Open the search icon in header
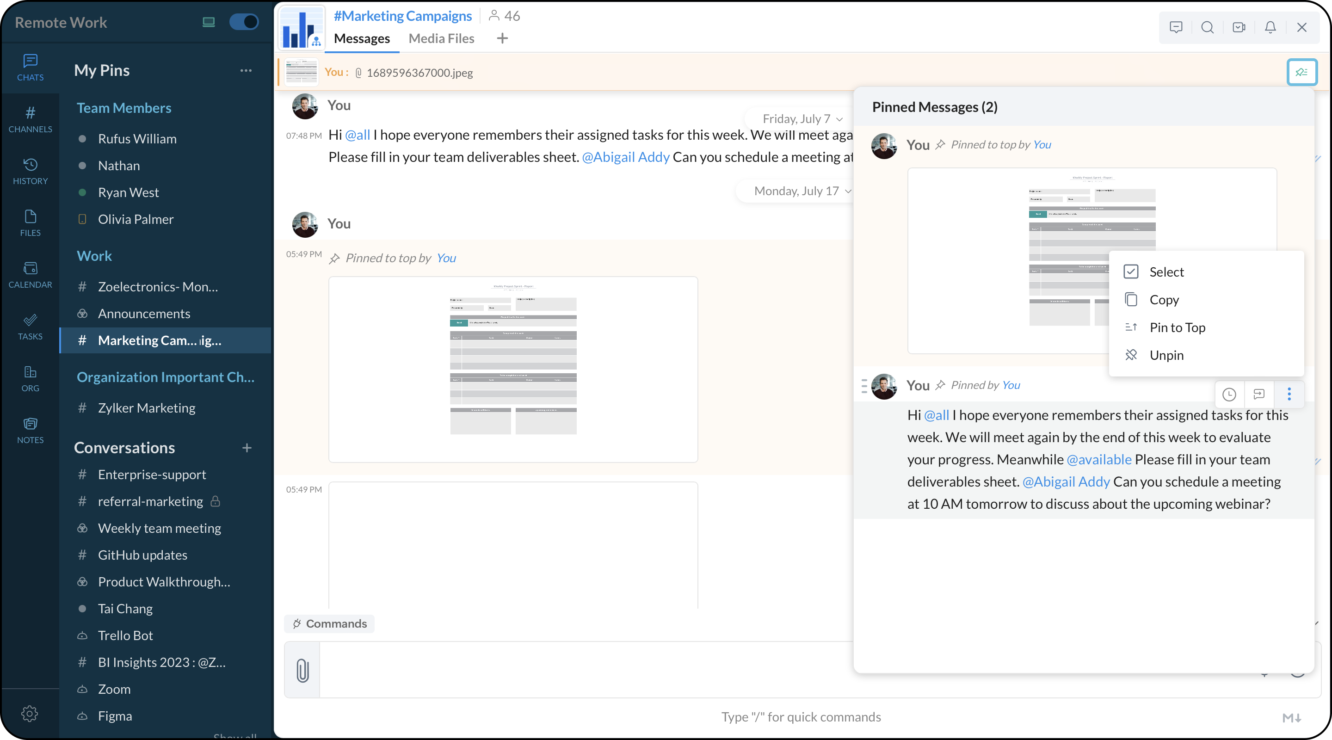Viewport: 1332px width, 740px height. click(1208, 27)
